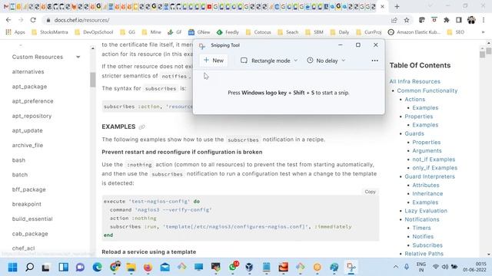The image size is (492, 276).
Task: Open the Amazon Elastic Kub... bookmark
Action: (414, 32)
